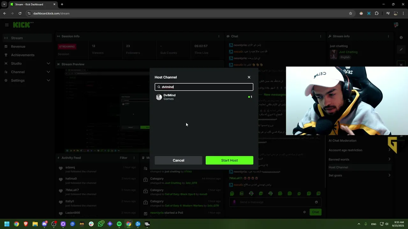
Task: Open the media control toolbar icon
Action: click(x=388, y=13)
